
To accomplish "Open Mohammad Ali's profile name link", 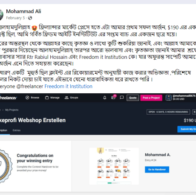I will pos(23,12).
